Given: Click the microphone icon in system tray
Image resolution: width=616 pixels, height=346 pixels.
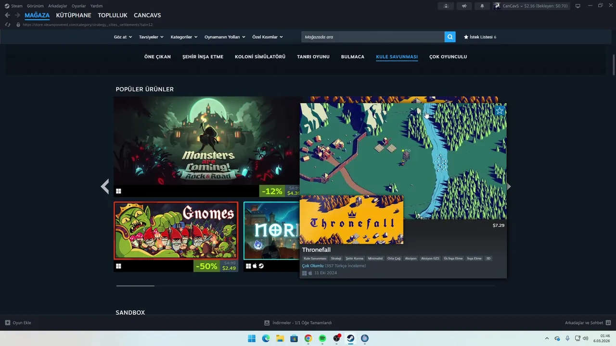Looking at the screenshot, I should tap(567, 338).
